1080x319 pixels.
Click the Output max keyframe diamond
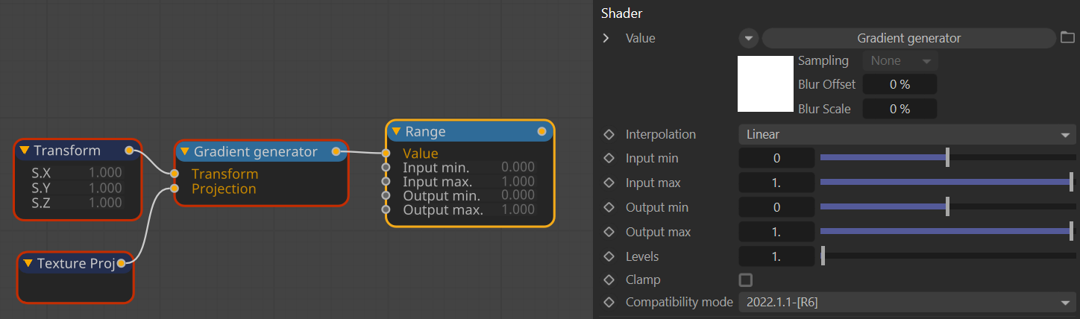[609, 232]
